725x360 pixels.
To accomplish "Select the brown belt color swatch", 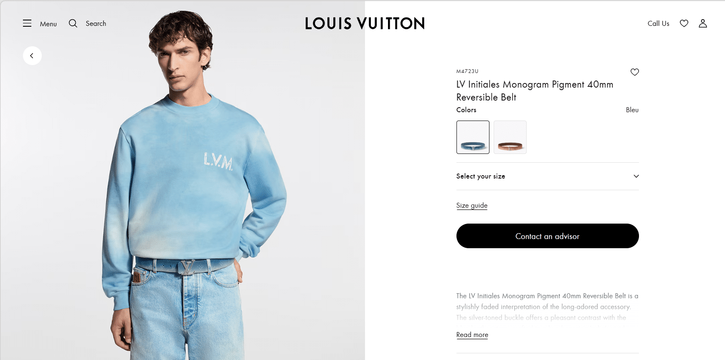I will coord(510,137).
